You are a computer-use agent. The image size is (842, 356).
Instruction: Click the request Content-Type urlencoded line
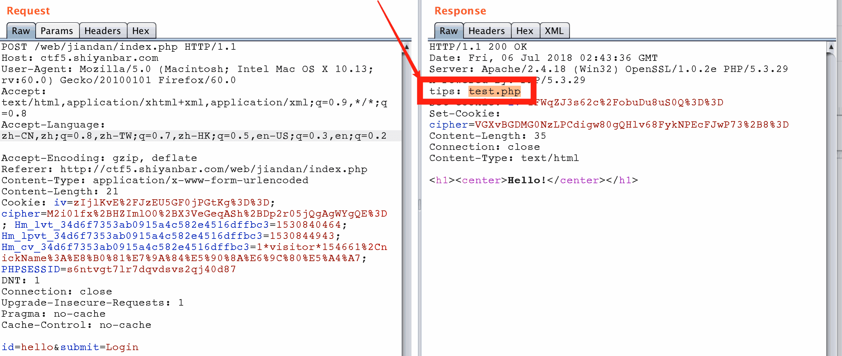pos(155,180)
